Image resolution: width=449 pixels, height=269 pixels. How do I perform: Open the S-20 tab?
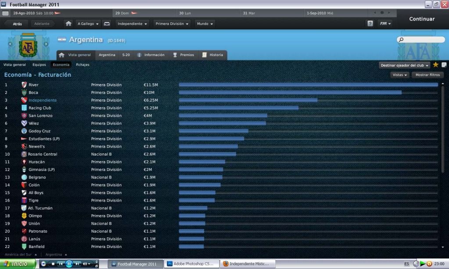(x=126, y=55)
